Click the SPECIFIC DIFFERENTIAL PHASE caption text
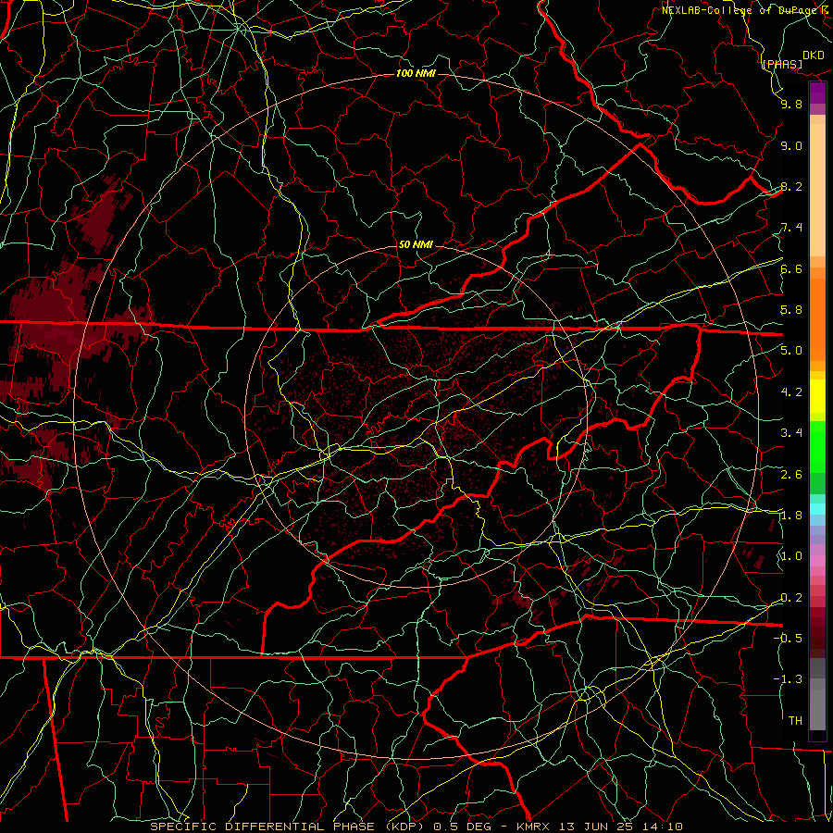The image size is (833, 833). (263, 827)
